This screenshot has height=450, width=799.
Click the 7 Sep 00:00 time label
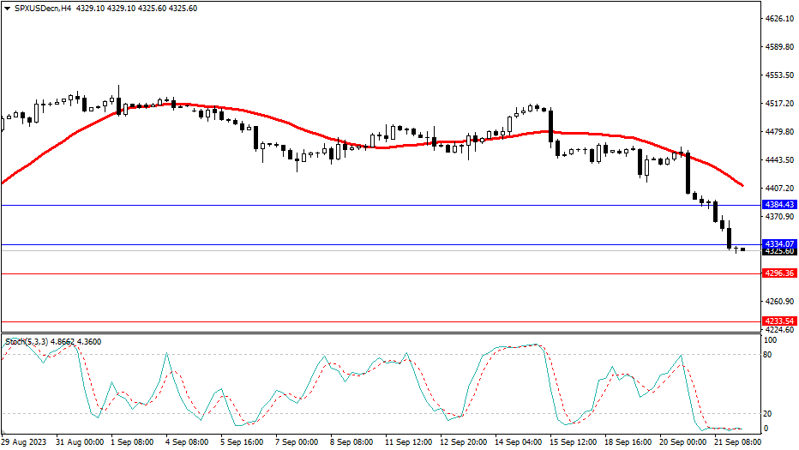coord(298,443)
